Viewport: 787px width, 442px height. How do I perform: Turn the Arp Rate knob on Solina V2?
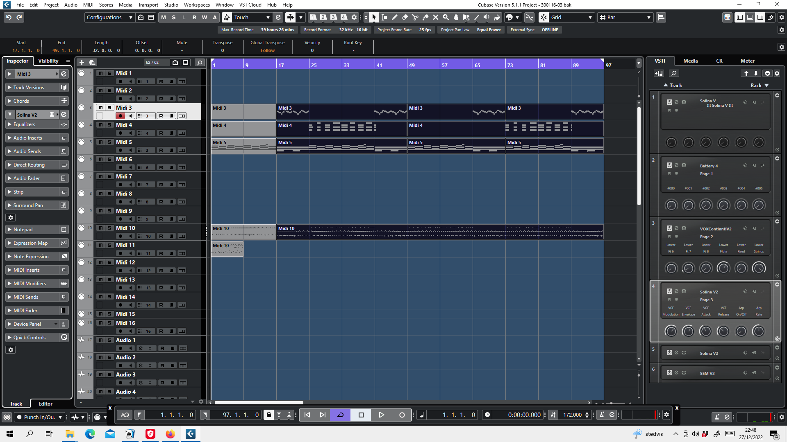point(759,331)
